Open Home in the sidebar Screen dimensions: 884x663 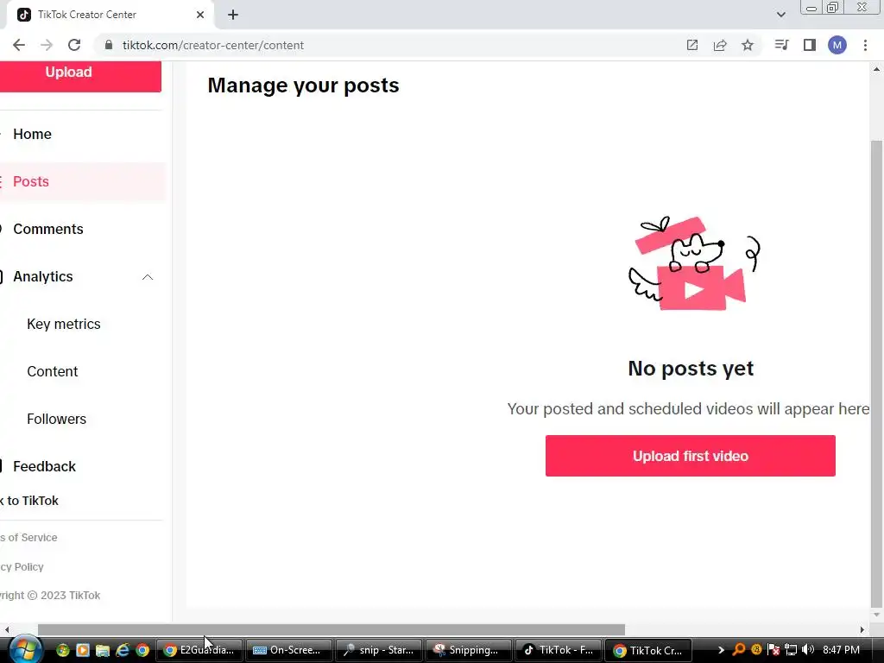[32, 134]
